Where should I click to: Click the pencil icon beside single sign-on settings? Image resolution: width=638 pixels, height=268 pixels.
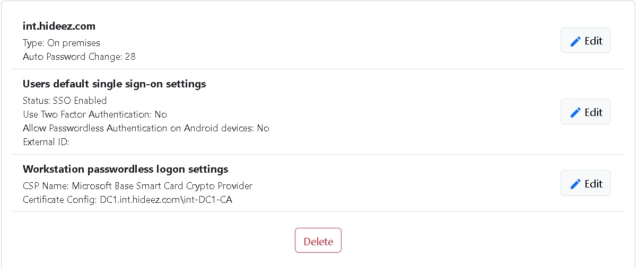575,112
